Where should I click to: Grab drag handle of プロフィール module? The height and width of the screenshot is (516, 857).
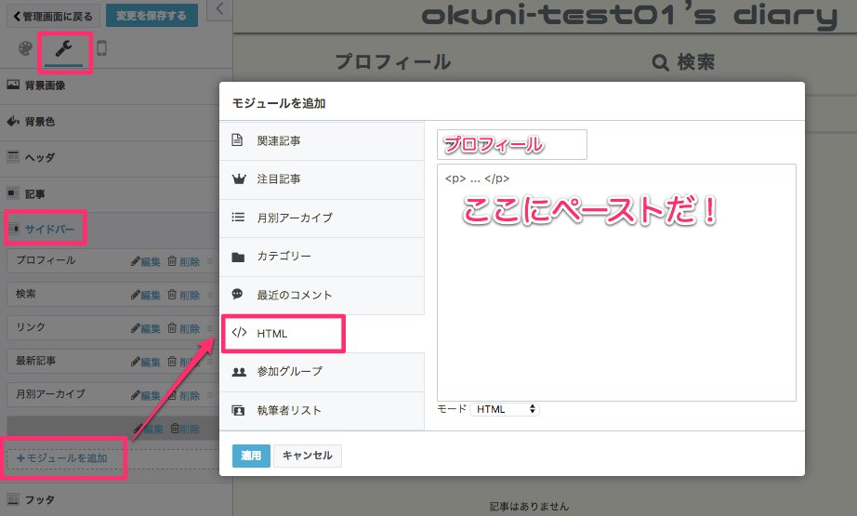210,261
